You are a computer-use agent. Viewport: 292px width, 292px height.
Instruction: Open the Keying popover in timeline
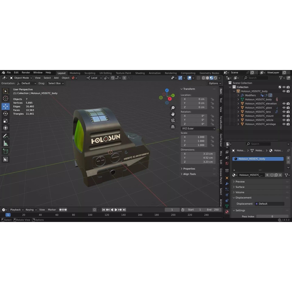31,210
